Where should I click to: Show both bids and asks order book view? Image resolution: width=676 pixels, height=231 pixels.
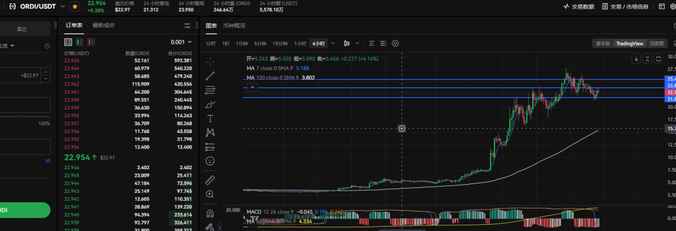68,42
